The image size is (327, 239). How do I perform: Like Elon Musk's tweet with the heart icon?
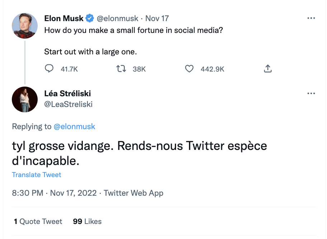coord(189,69)
